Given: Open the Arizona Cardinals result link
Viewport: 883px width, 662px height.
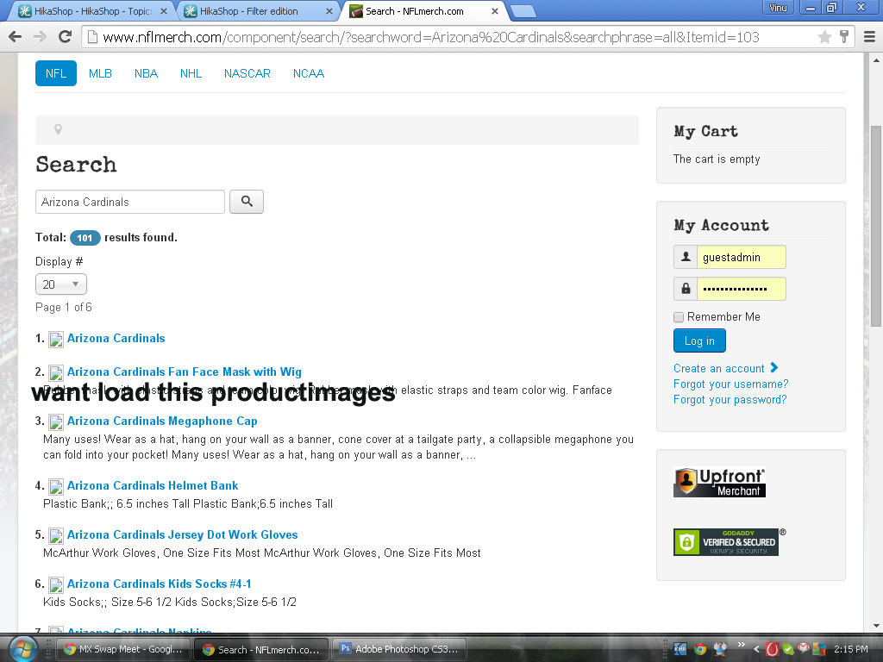Looking at the screenshot, I should 116,338.
